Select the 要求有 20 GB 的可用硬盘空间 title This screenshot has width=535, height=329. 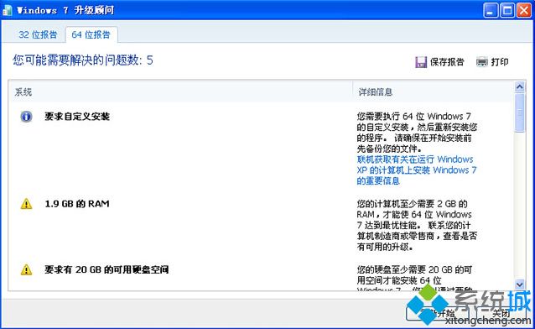tap(106, 270)
